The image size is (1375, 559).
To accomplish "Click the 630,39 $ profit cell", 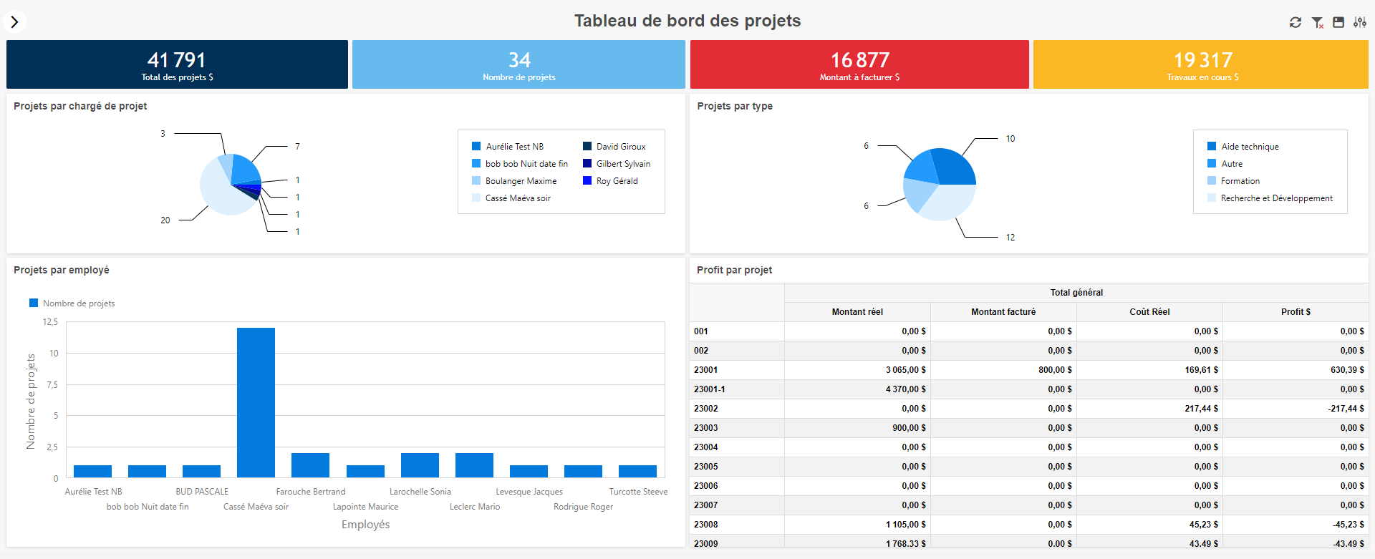I will (1296, 370).
